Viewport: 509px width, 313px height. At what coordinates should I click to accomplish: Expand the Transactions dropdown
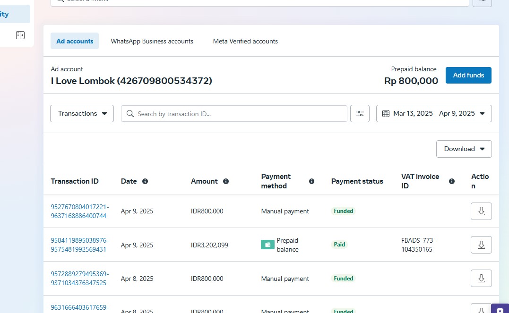click(x=82, y=114)
